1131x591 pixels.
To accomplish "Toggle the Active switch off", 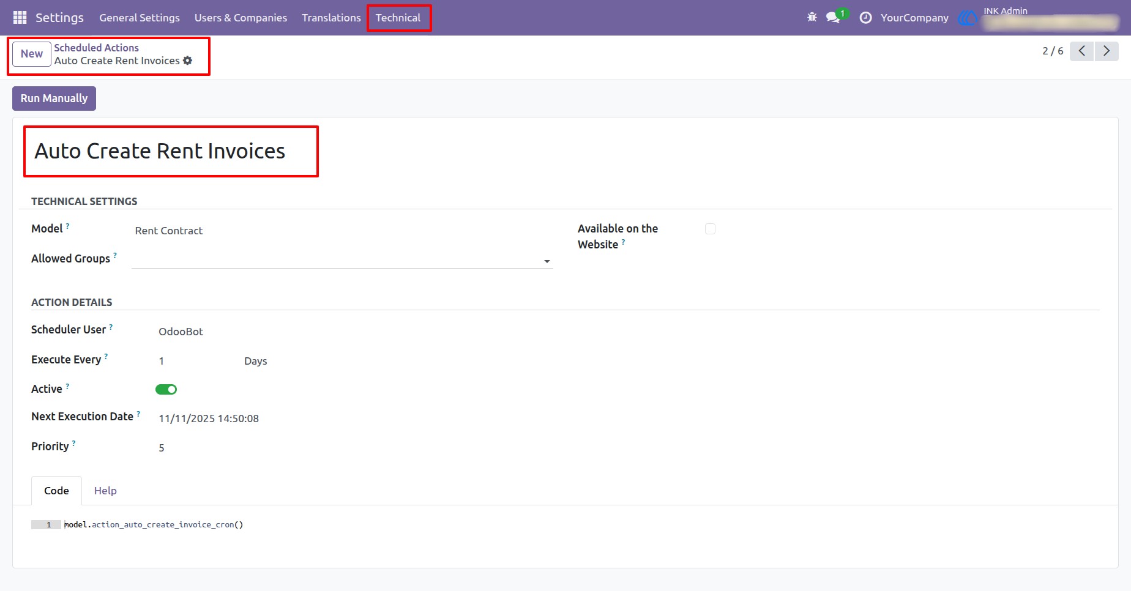I will coord(166,389).
